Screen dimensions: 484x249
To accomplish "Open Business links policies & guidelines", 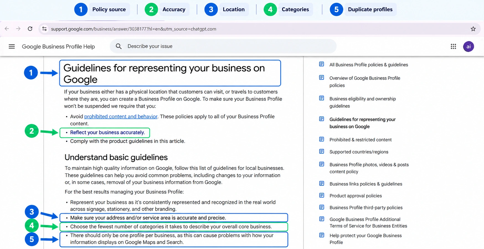I will coord(366,184).
